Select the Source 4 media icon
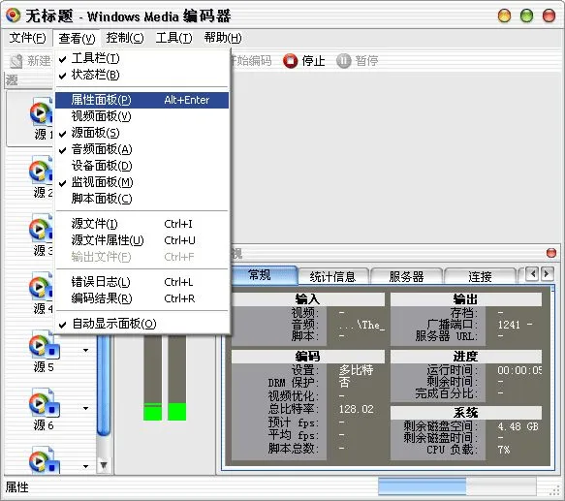The image size is (565, 501). (41, 287)
